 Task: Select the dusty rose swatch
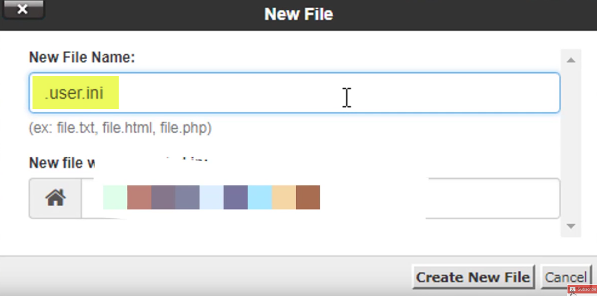pos(139,198)
